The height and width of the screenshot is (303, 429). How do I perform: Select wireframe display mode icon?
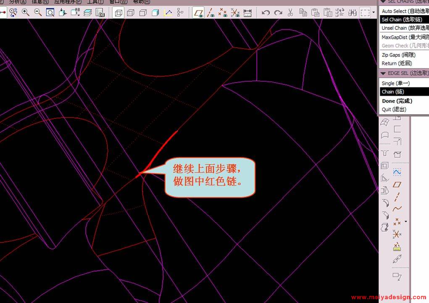tap(118, 13)
